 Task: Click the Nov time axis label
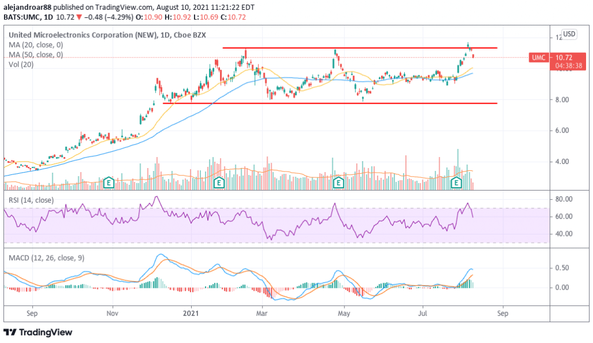(112, 313)
